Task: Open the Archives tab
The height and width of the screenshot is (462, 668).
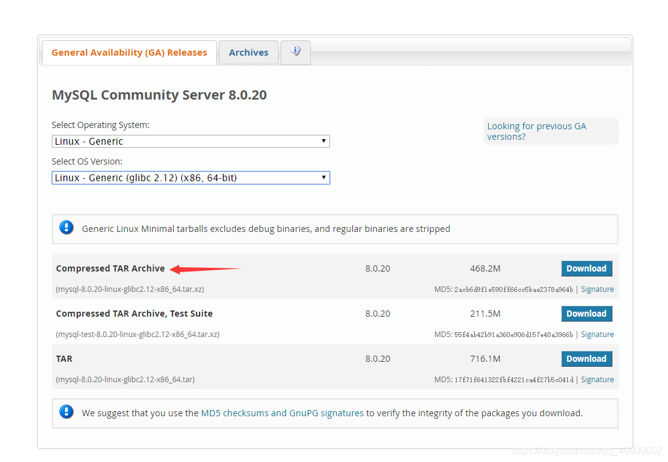Action: point(249,53)
